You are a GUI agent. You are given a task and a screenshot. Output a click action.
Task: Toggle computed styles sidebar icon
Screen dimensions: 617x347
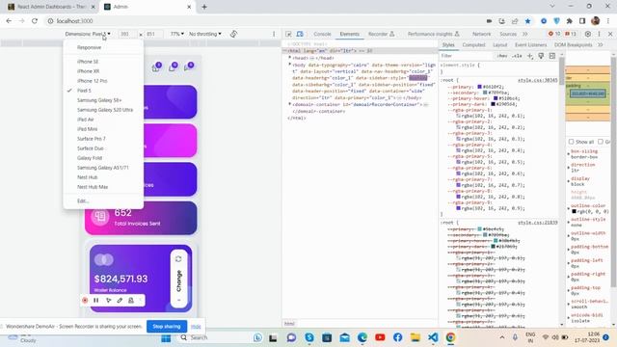(552, 56)
